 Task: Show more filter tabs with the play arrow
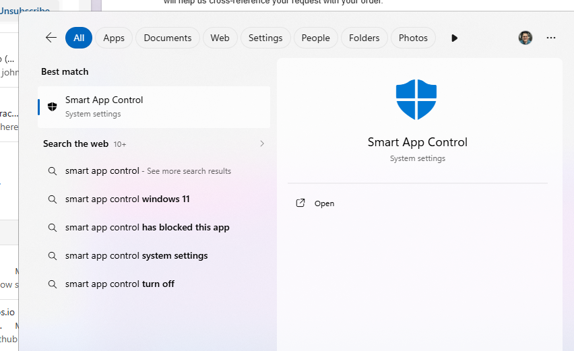[x=454, y=38]
